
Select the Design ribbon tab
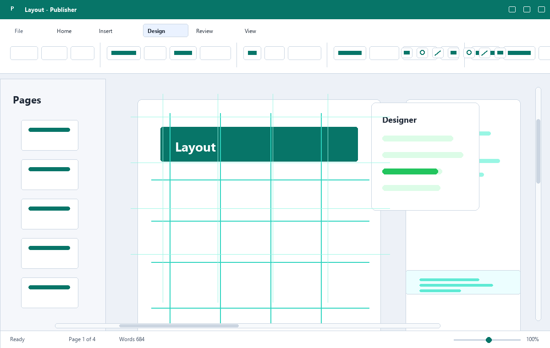(165, 31)
